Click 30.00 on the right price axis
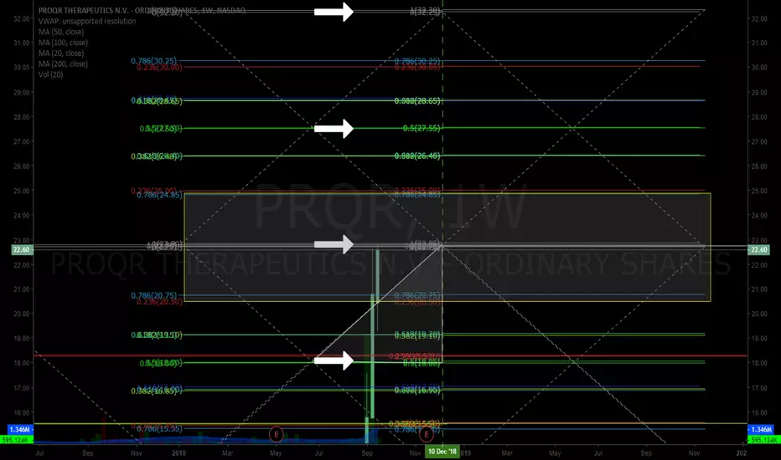This screenshot has height=460, width=781. coord(759,68)
